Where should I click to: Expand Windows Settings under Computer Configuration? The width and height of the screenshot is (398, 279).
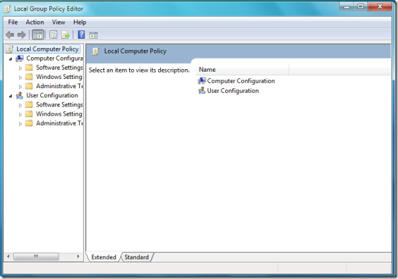pos(20,77)
